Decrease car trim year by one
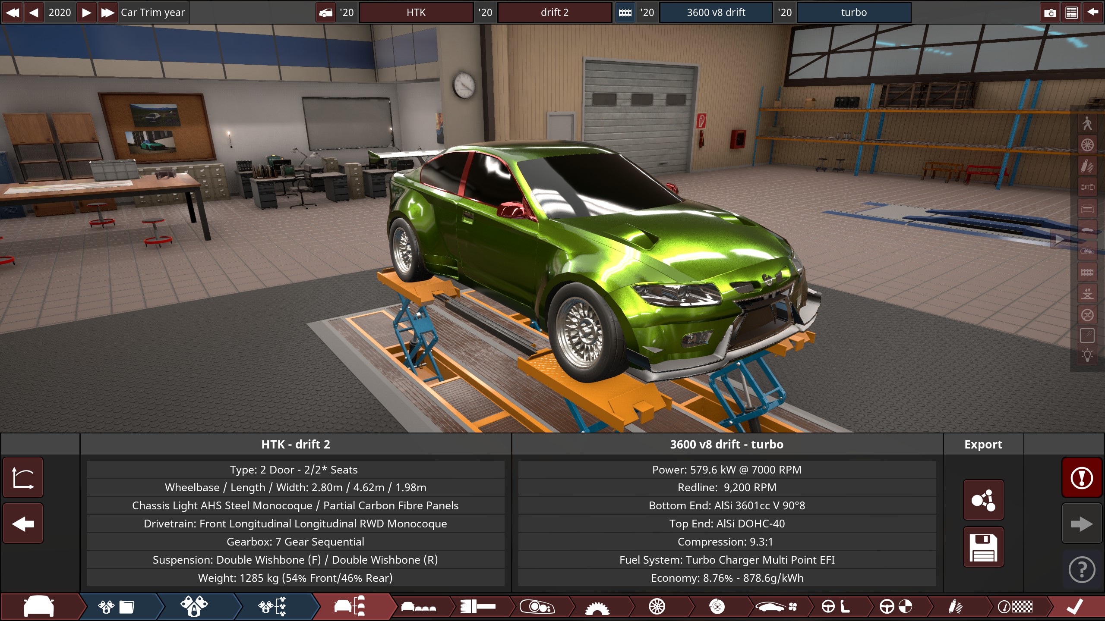 pyautogui.click(x=34, y=13)
